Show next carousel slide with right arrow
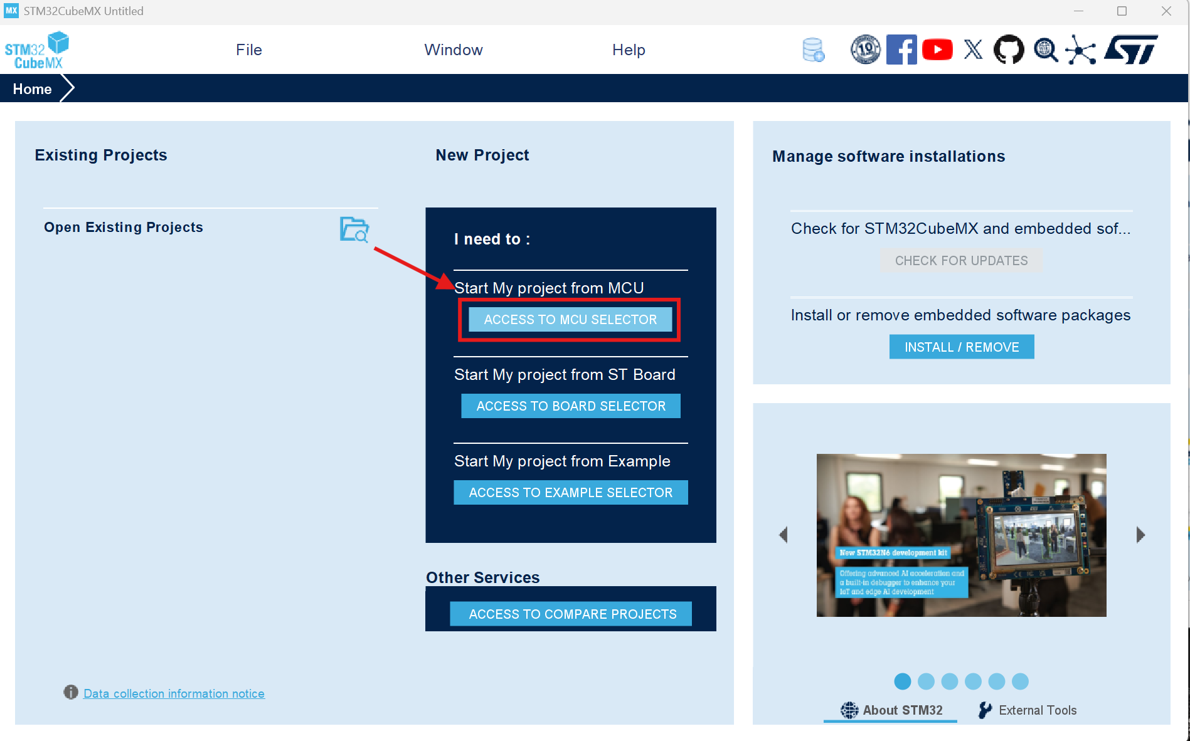 [1140, 535]
